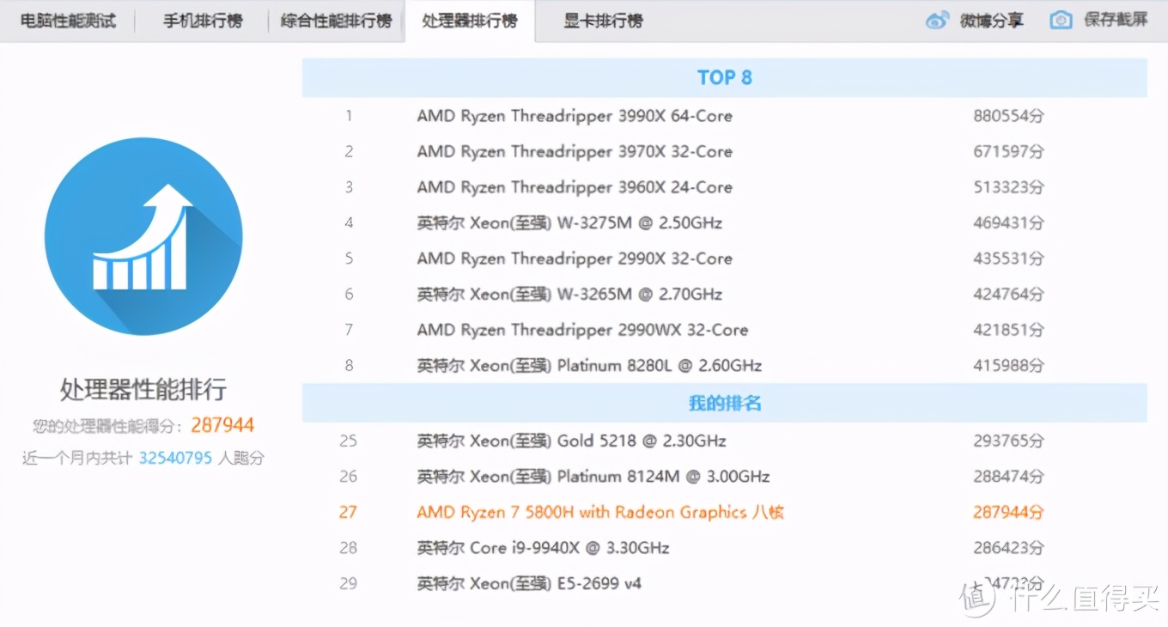
Task: Click the Xeon Gold 5218 list entry
Action: click(569, 441)
